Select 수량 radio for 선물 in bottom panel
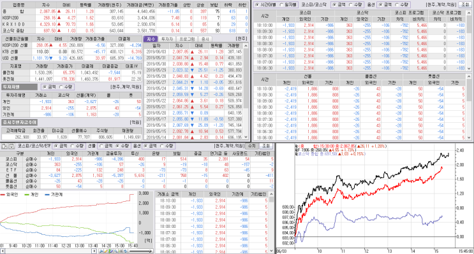This screenshot has width=474, height=254. click(117, 146)
